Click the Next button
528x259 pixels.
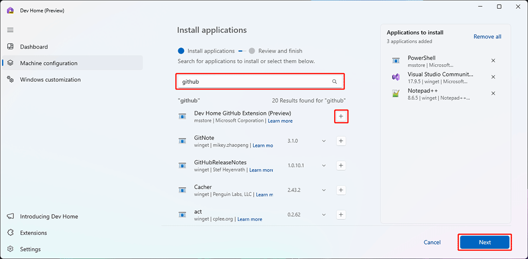coord(484,242)
